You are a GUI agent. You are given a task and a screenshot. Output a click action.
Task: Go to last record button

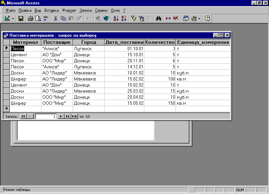(68, 116)
